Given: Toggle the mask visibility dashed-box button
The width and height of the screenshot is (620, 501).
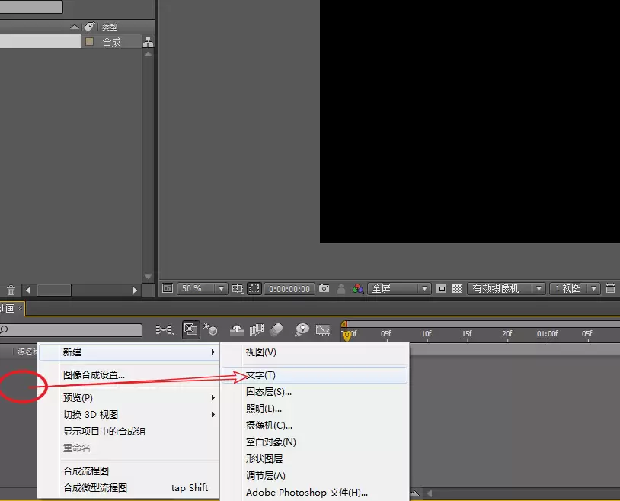Looking at the screenshot, I should (x=254, y=288).
